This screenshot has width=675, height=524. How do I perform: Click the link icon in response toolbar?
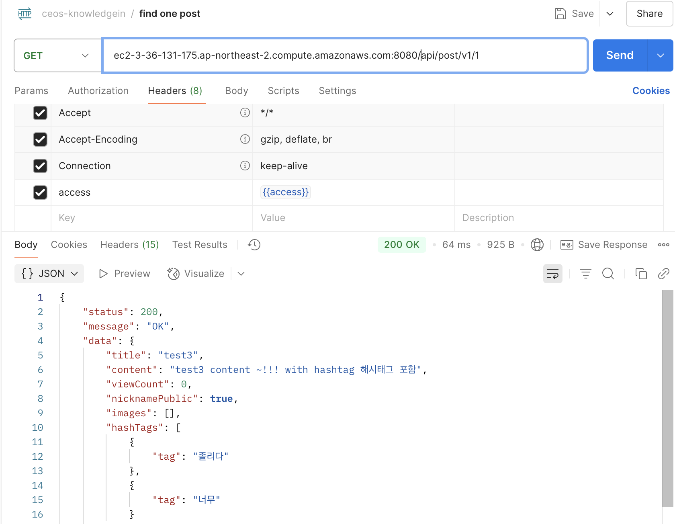[x=664, y=274]
